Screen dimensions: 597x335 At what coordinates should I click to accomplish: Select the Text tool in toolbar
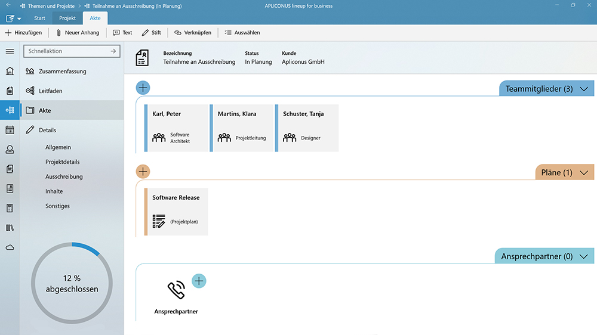click(x=122, y=33)
